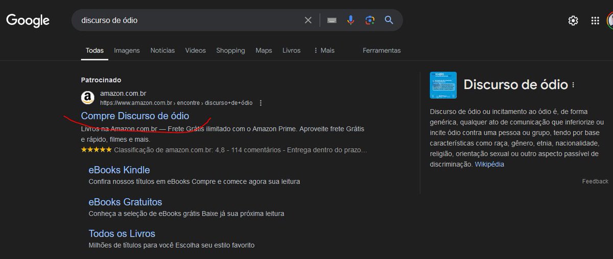Expand the Mais filter menu
Viewport: 613px width, 259px height.
point(324,50)
